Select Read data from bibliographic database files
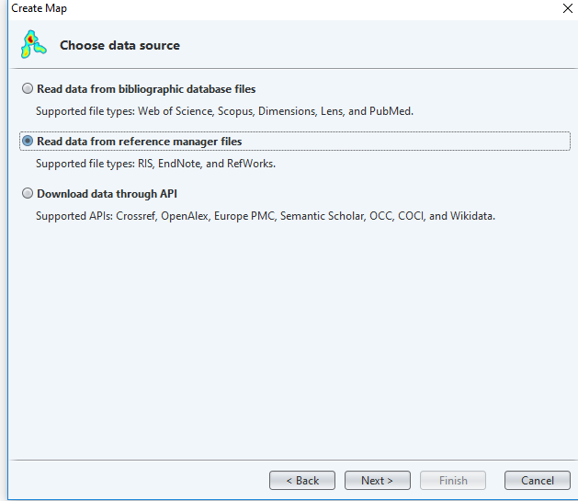578x501 pixels. tap(28, 89)
